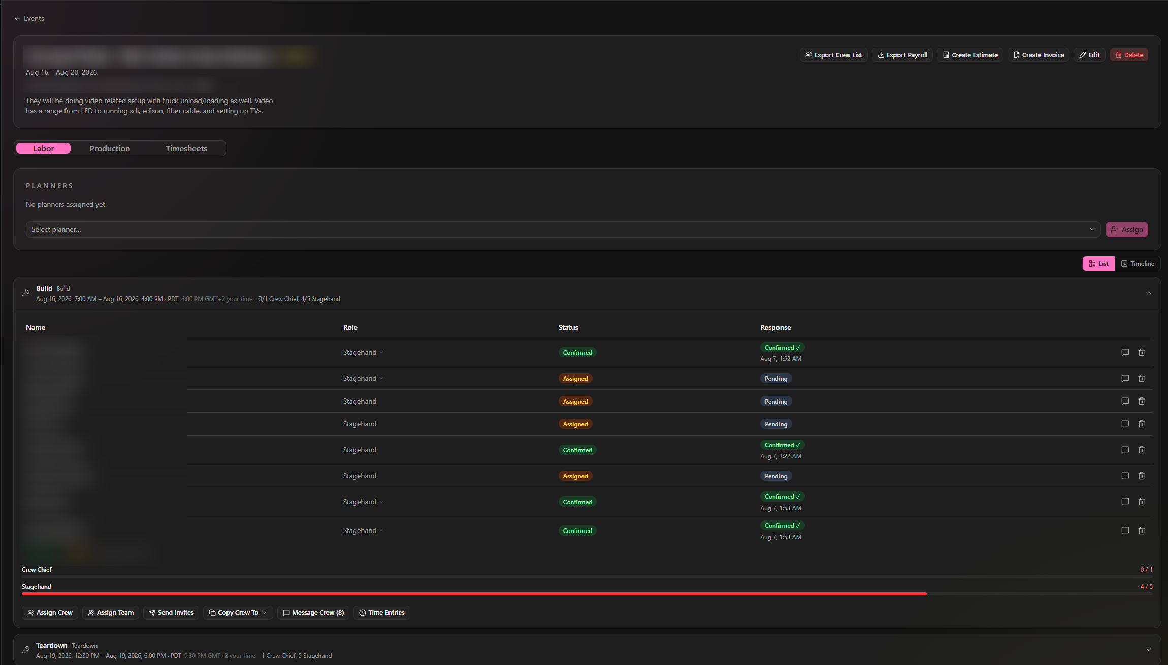Click the '4 / 5' Stagehand count
The image size is (1168, 665).
1146,586
